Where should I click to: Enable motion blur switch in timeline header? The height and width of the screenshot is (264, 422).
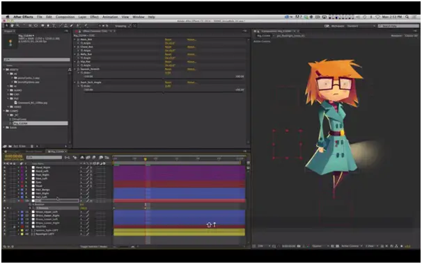pyautogui.click(x=94, y=158)
